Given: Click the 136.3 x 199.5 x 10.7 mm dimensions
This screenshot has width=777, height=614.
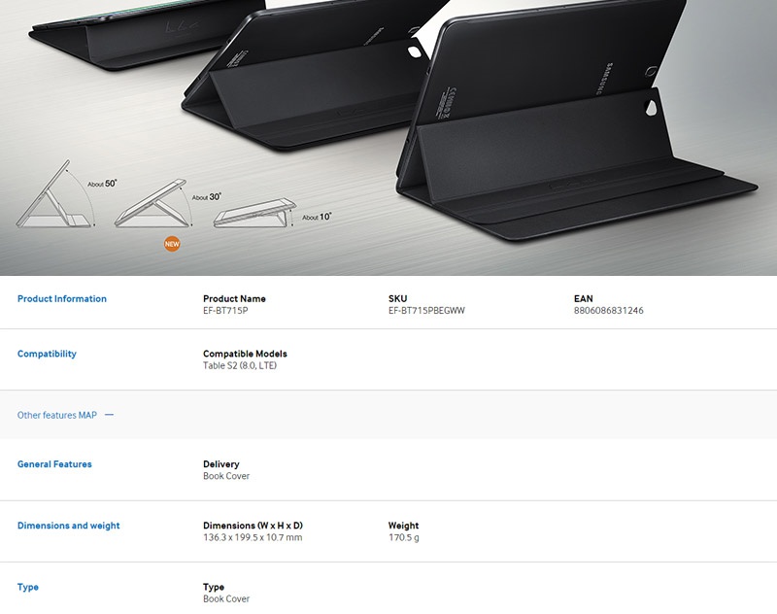Looking at the screenshot, I should point(253,537).
